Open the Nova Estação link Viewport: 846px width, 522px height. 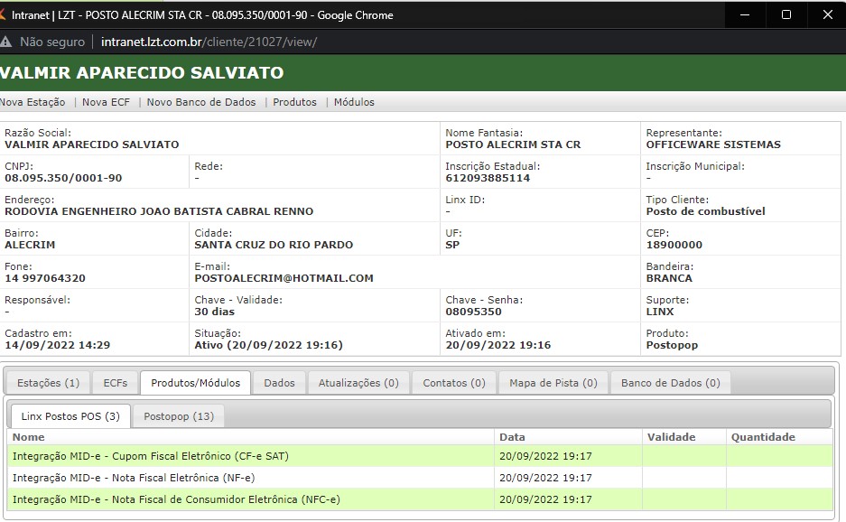33,102
